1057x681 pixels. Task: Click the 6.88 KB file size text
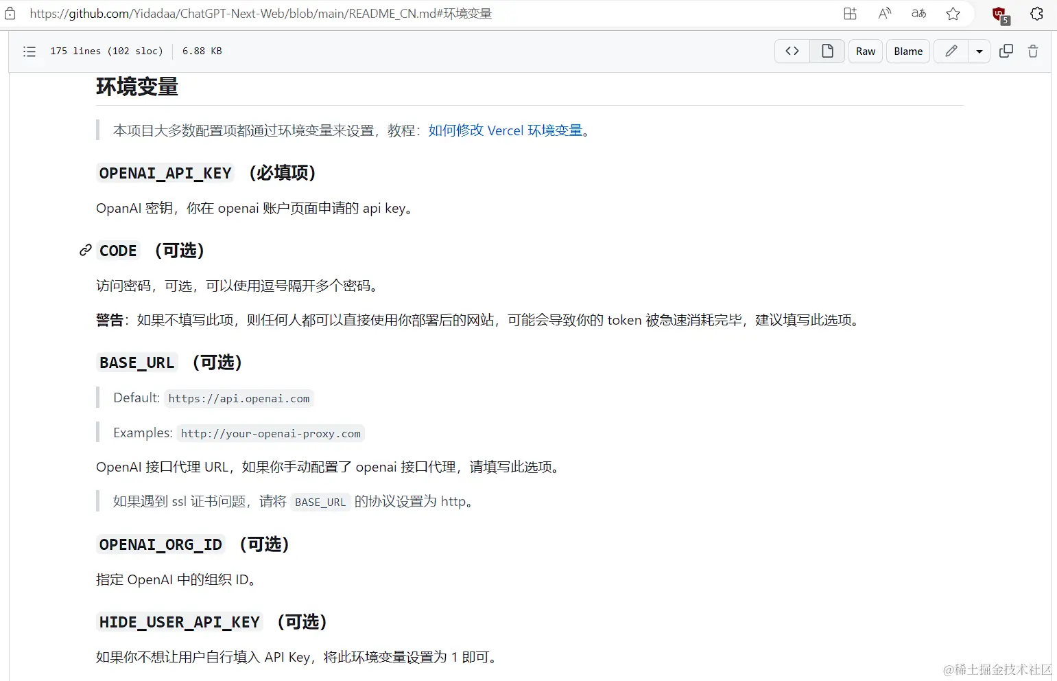(x=202, y=51)
